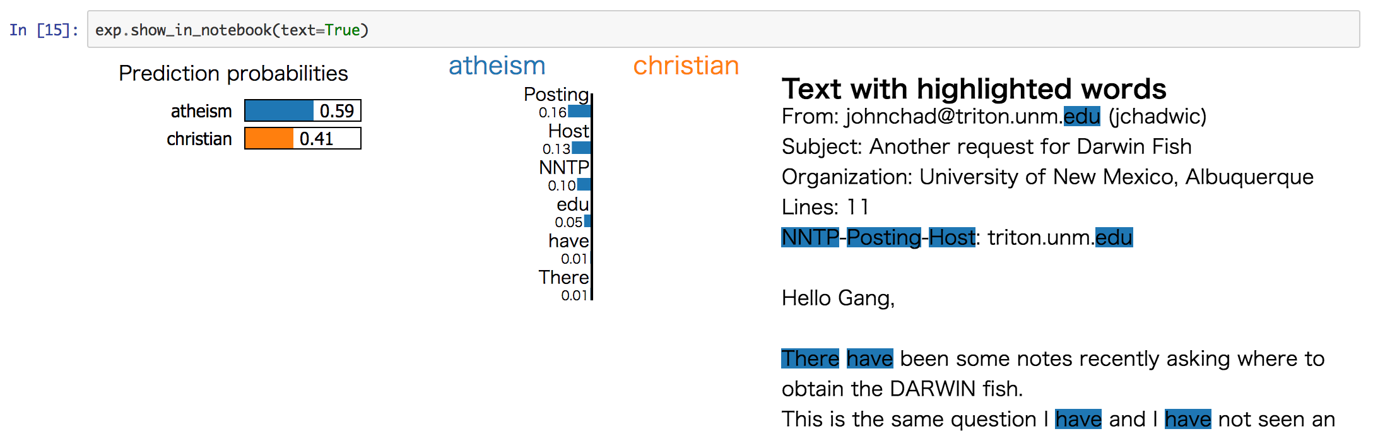Click the Prediction probabilities title
The width and height of the screenshot is (1373, 448).
point(233,73)
